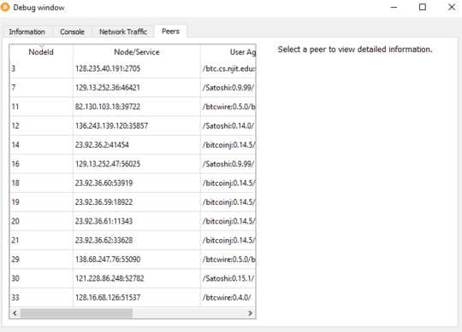Click the User Agent column header

pyautogui.click(x=228, y=52)
